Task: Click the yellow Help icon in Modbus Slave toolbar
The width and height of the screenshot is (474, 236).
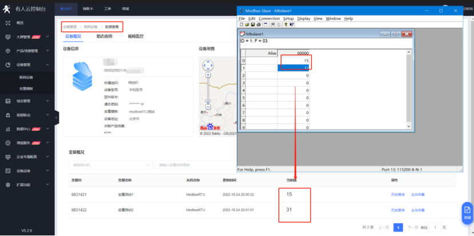Action: [285, 25]
